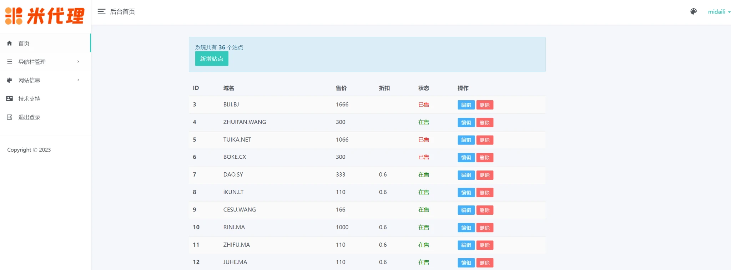
Task: Edit the DAO.SY domain entry
Action: pyautogui.click(x=466, y=175)
